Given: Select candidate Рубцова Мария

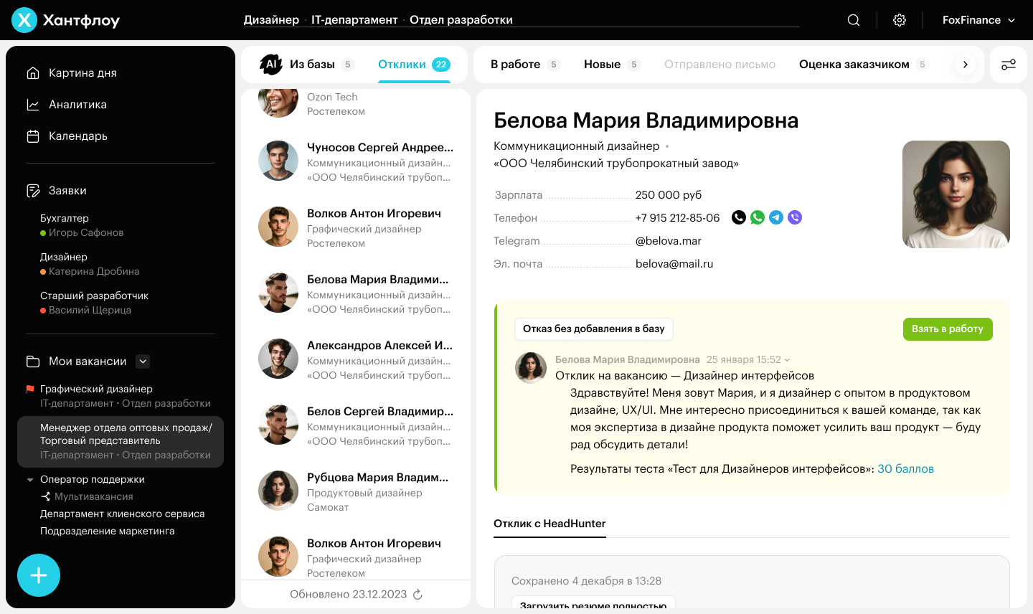Looking at the screenshot, I should (356, 491).
